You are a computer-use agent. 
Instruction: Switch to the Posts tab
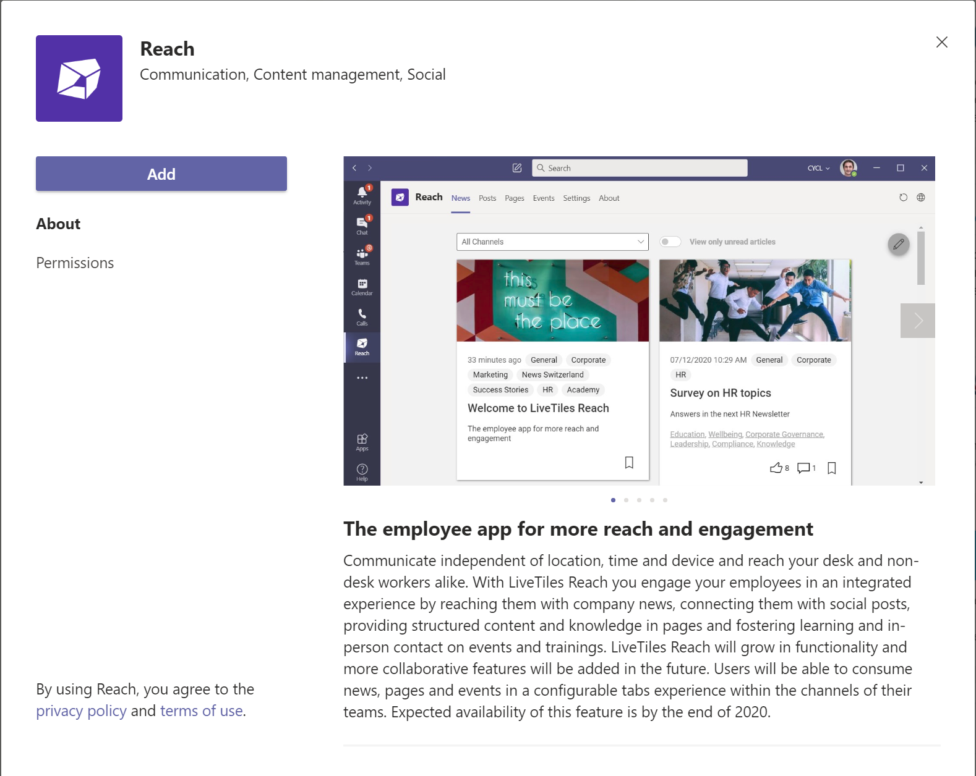487,198
